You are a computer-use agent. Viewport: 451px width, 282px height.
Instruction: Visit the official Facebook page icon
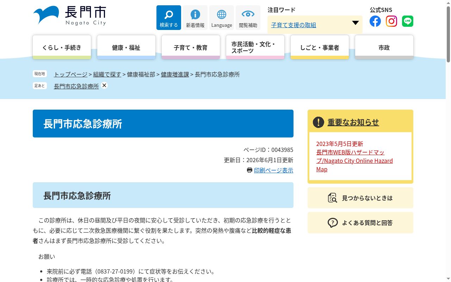(375, 21)
